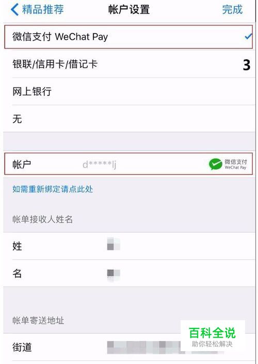The width and height of the screenshot is (258, 364).
Task: Open the 帐户 row showing d*****lj
Action: point(128,164)
